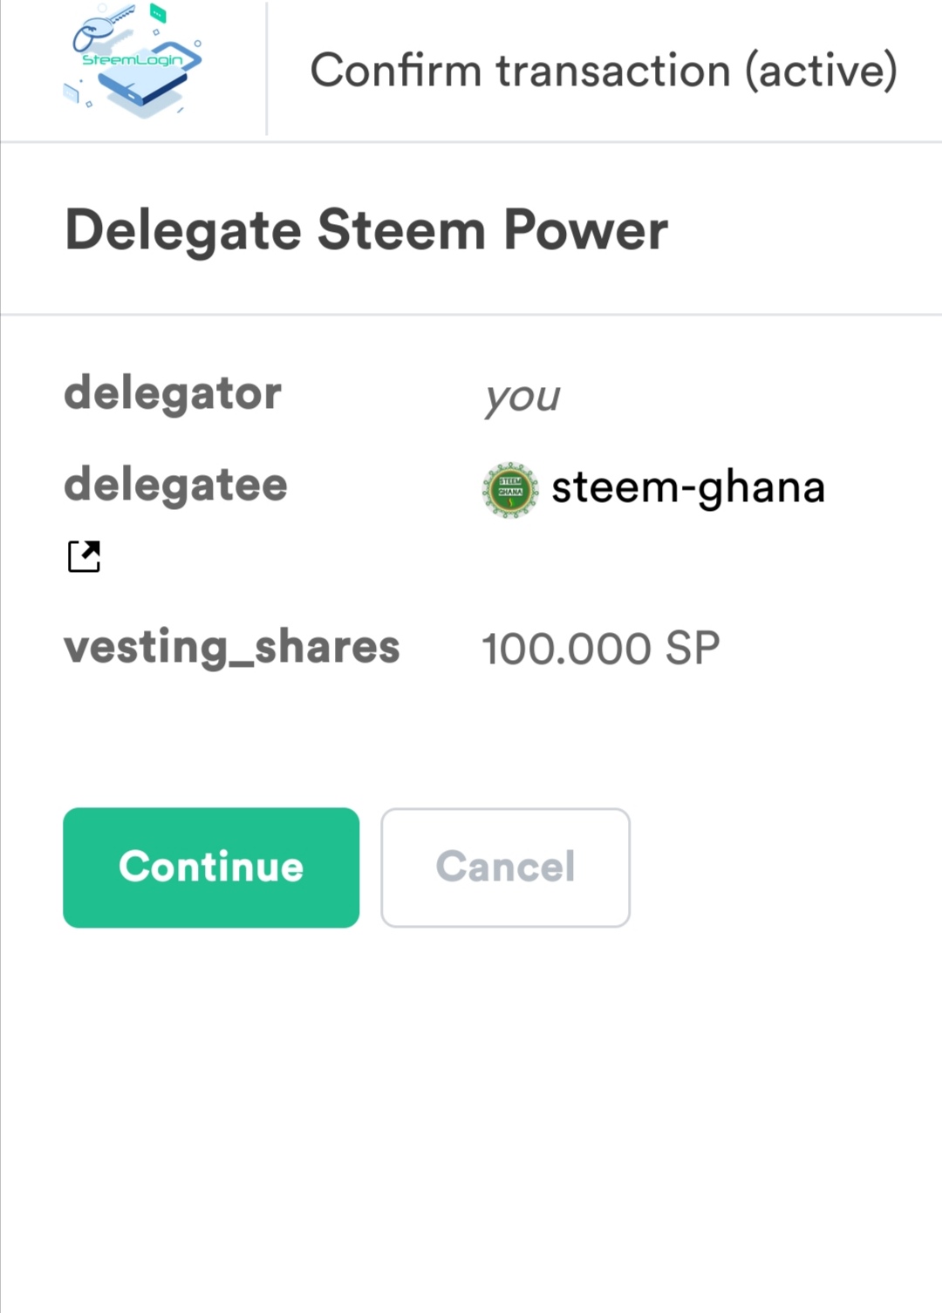Click the SteemLogin logo
Image resolution: width=942 pixels, height=1313 pixels.
(133, 59)
